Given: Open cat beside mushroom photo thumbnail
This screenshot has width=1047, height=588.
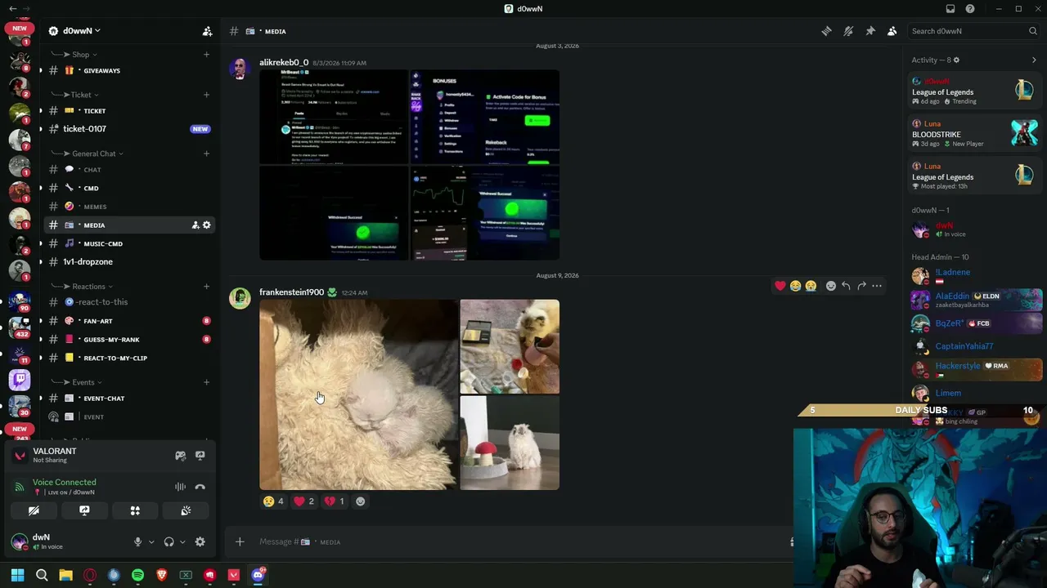Looking at the screenshot, I should [510, 443].
